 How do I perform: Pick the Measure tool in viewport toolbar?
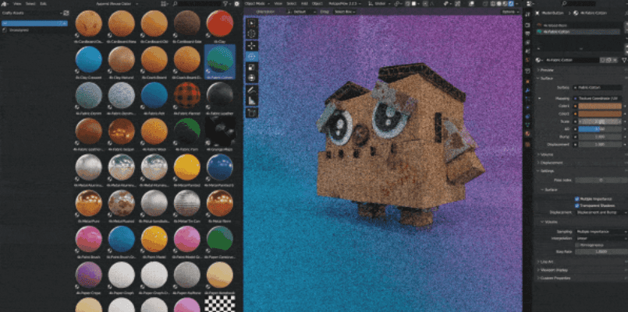coord(253,100)
